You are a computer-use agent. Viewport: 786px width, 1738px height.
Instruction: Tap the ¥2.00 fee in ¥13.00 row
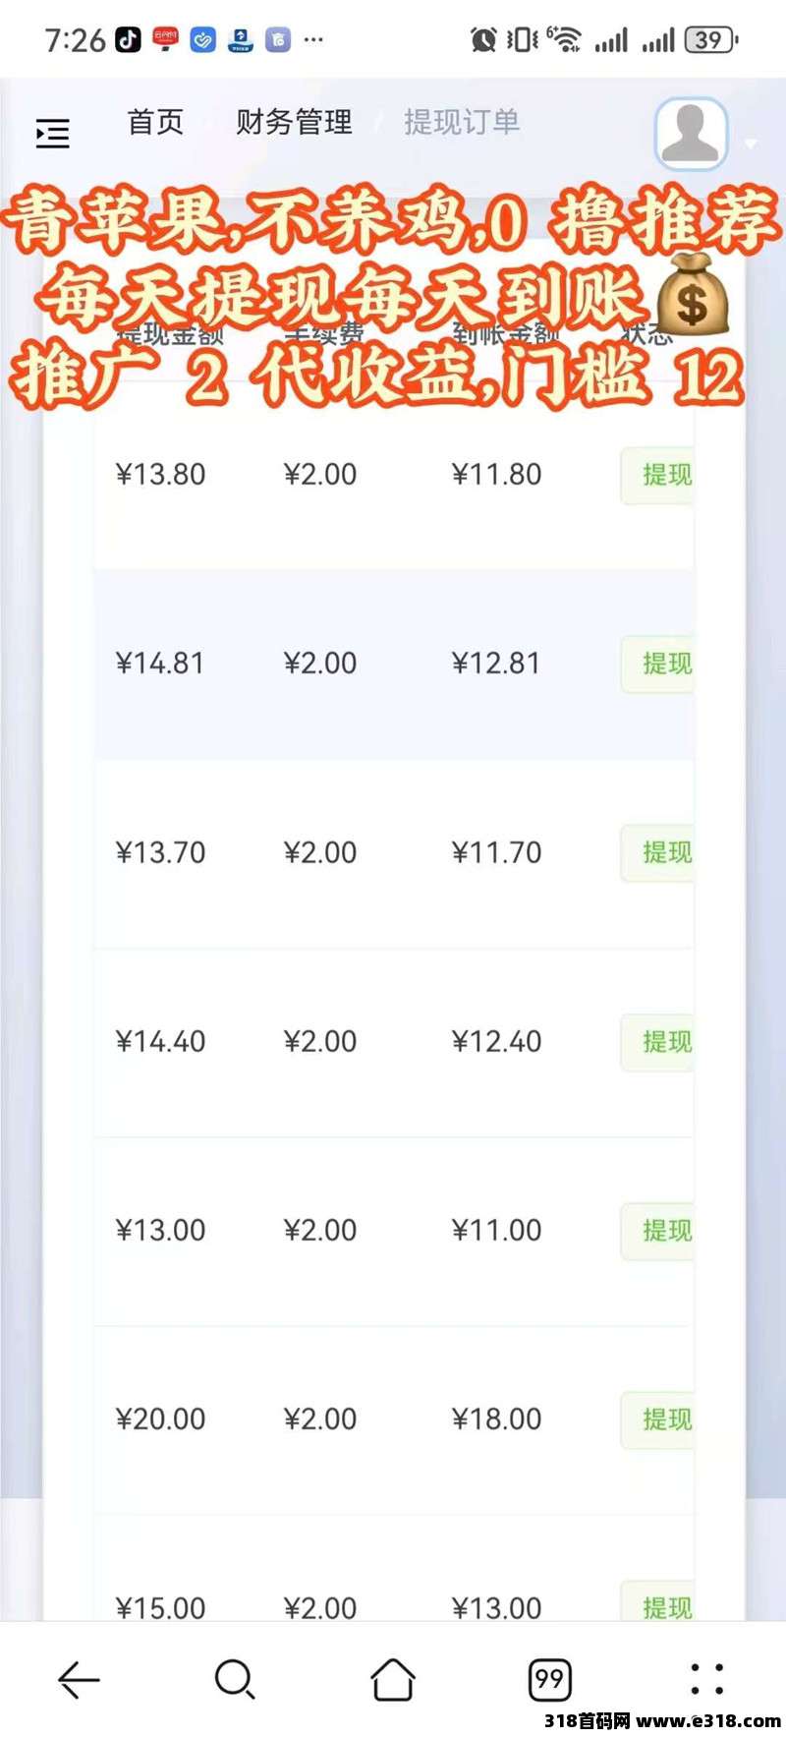320,1230
